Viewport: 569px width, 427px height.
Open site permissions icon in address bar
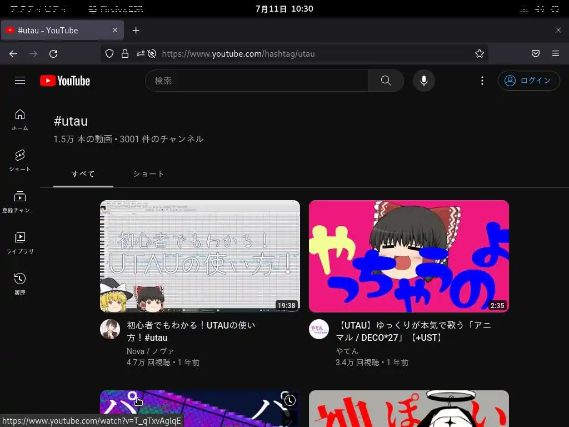141,54
